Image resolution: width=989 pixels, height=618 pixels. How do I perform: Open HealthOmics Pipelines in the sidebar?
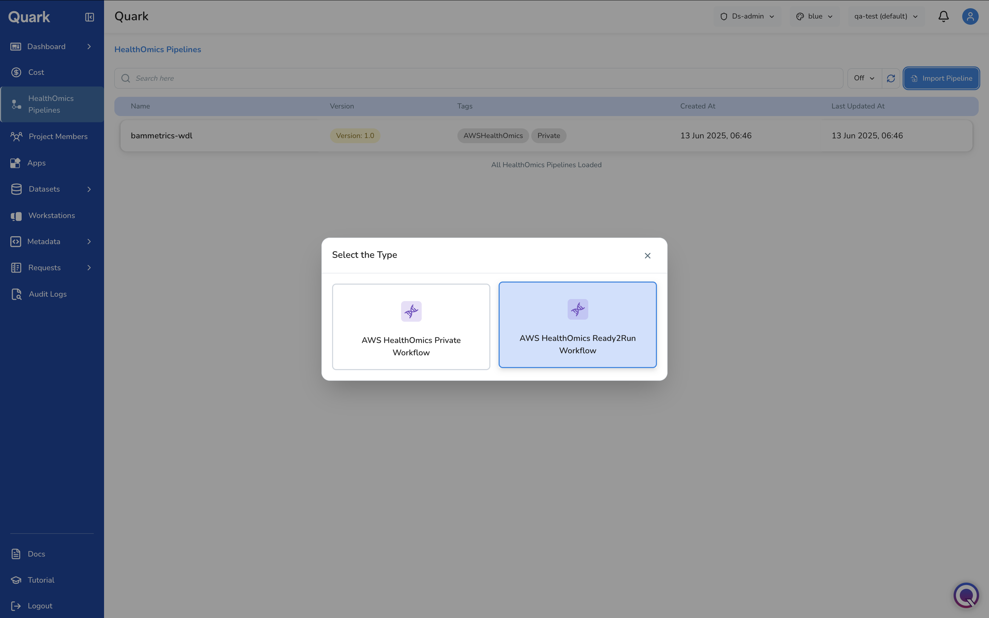[x=52, y=104]
